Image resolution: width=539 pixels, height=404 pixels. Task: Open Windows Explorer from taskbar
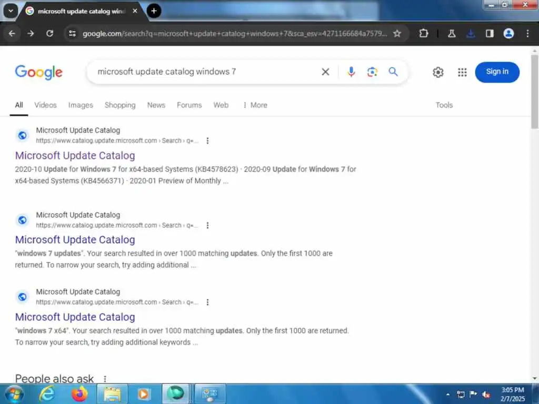[x=112, y=394]
